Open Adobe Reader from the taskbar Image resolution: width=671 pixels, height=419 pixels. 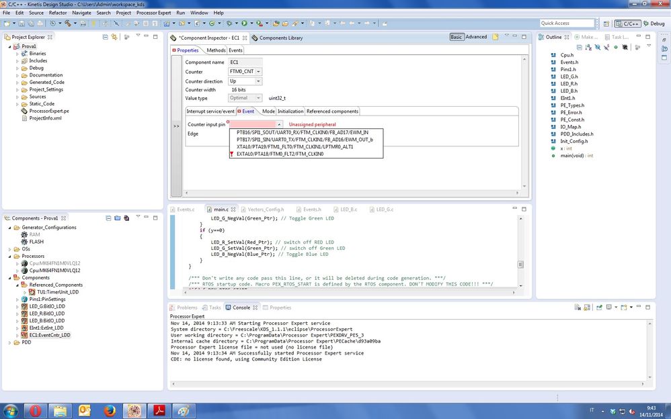(159, 411)
